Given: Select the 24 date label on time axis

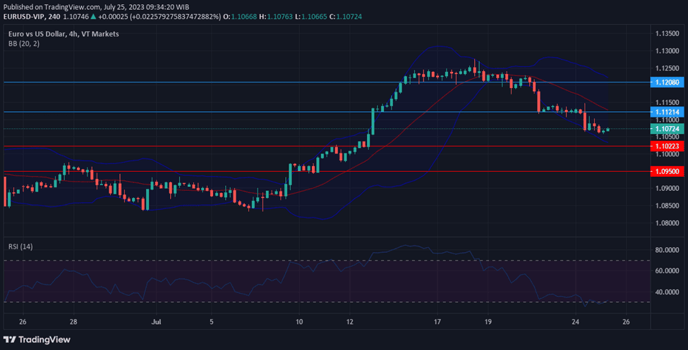Looking at the screenshot, I should tap(576, 321).
